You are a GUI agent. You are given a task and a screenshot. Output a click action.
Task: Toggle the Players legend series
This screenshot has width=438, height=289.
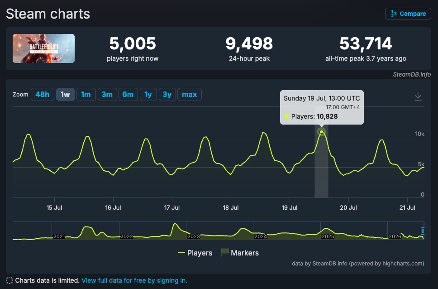click(x=195, y=253)
